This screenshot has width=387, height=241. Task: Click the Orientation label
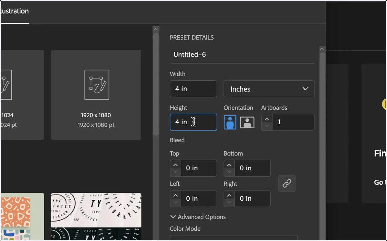coord(238,108)
